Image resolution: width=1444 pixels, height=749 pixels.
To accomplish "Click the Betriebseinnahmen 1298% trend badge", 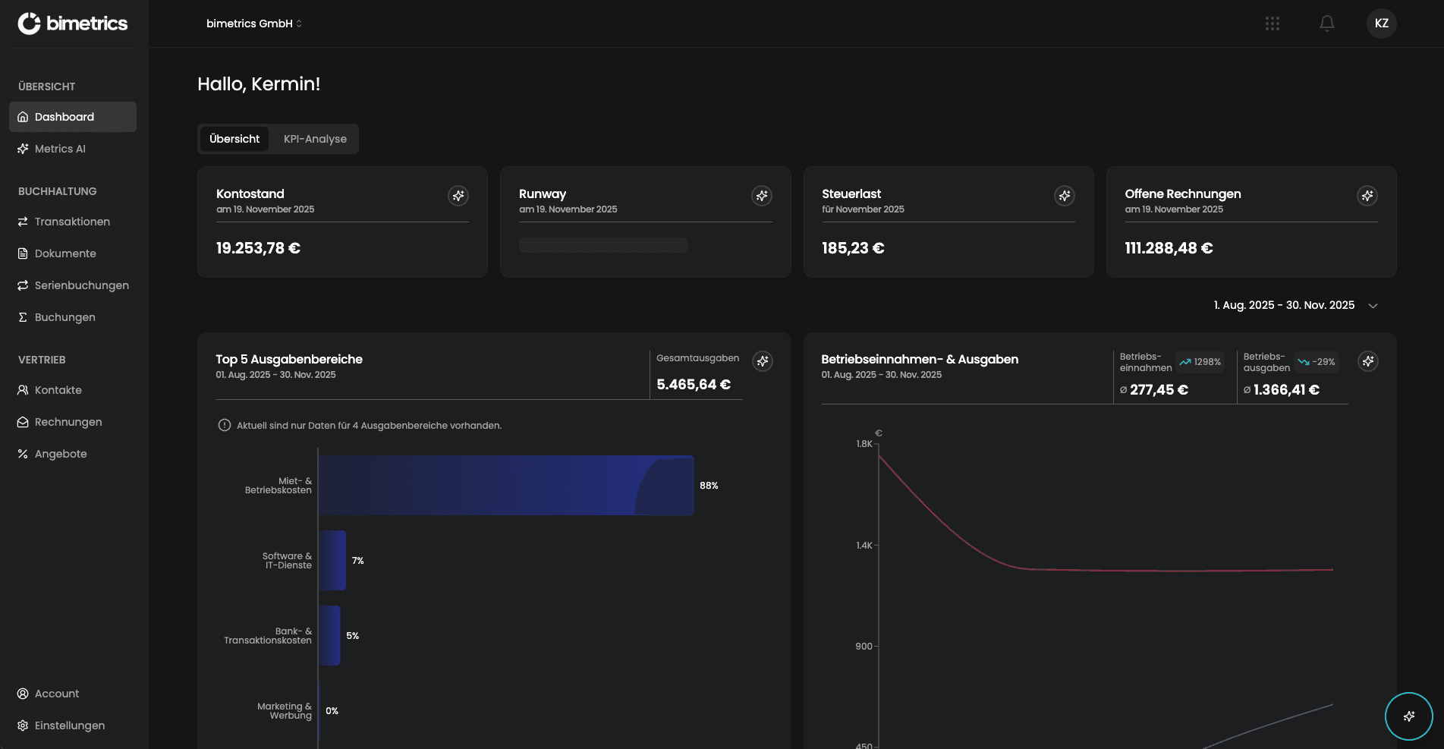I will (1200, 362).
